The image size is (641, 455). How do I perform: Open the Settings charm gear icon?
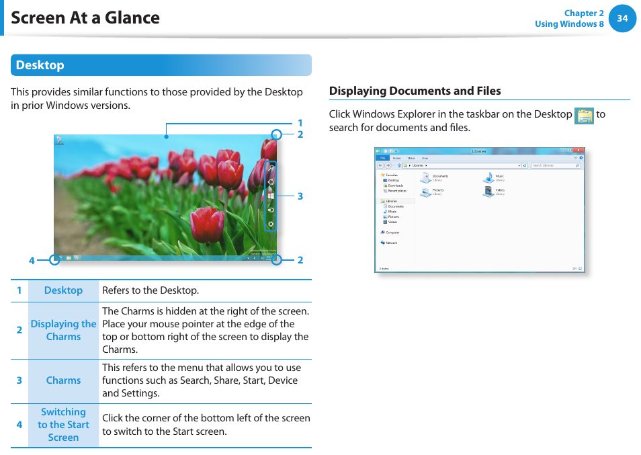click(x=271, y=221)
